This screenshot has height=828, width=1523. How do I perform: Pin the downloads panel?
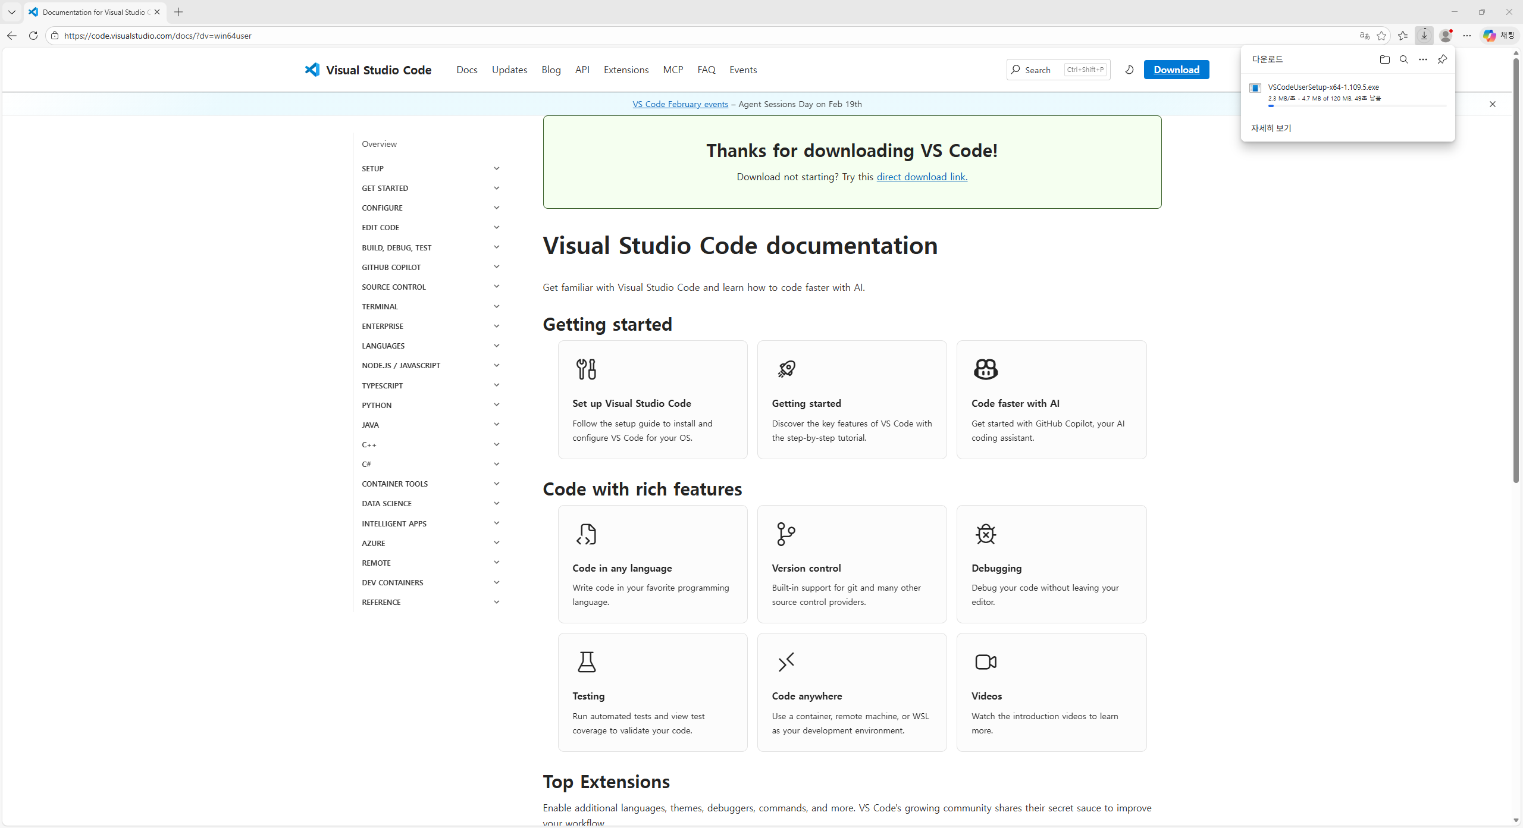tap(1442, 59)
